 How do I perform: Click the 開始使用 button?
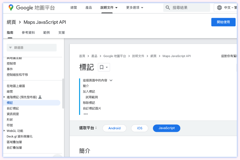[223, 22]
